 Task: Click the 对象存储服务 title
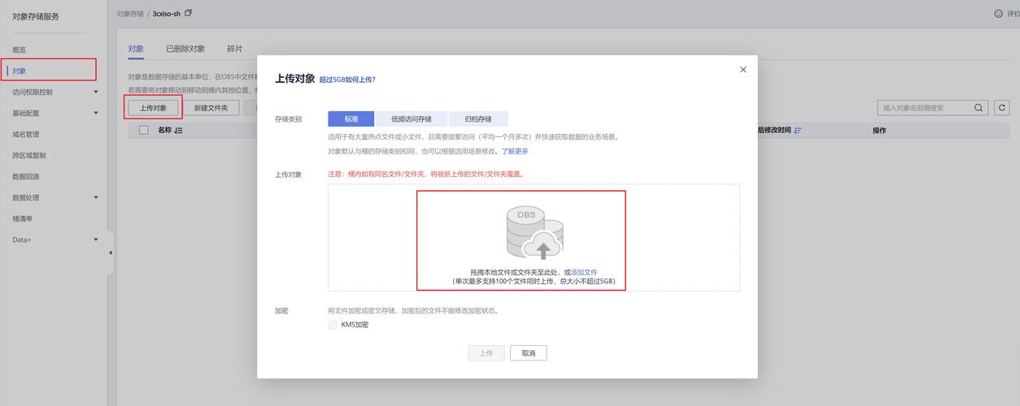pyautogui.click(x=36, y=16)
